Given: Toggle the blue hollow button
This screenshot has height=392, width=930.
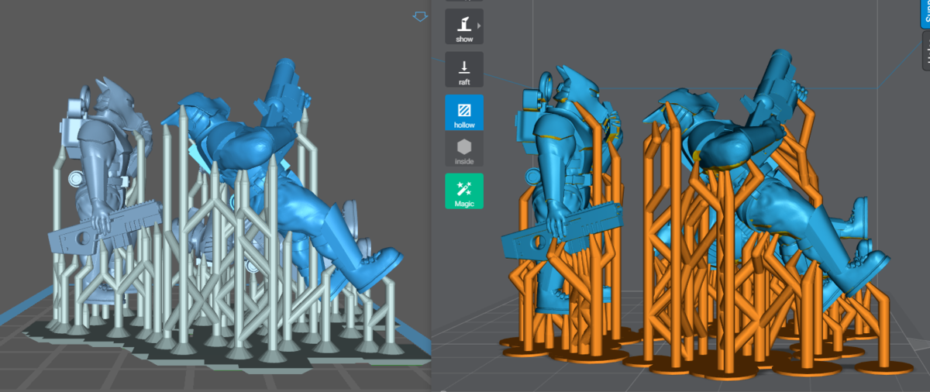Looking at the screenshot, I should 464,112.
